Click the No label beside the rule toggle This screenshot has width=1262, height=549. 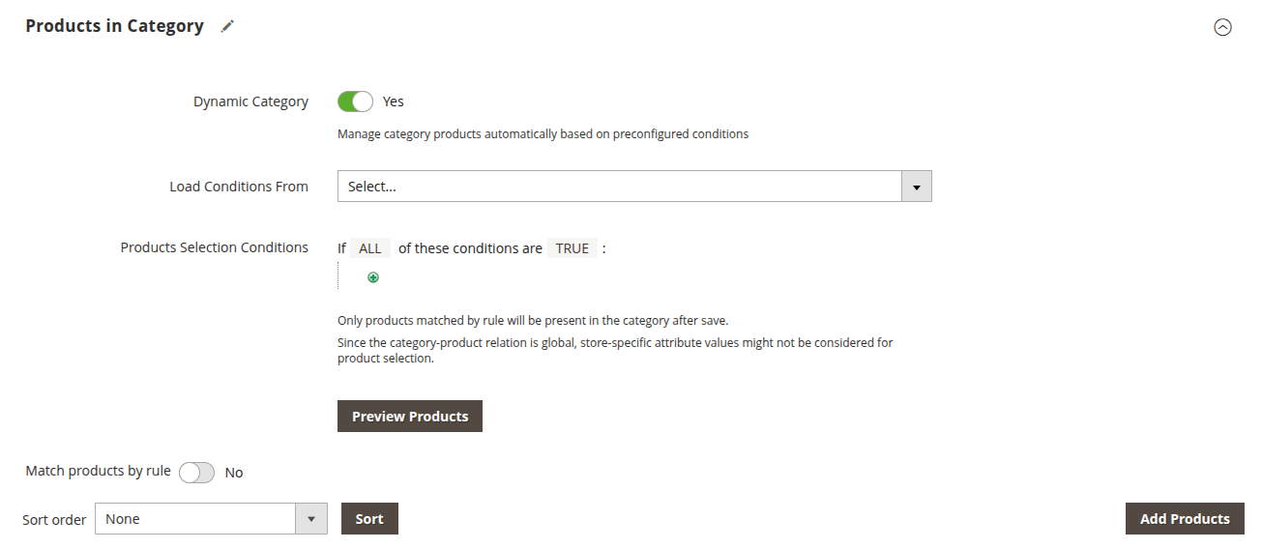click(x=234, y=473)
